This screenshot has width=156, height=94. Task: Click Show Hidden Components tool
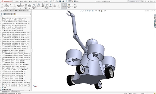pyautogui.click(x=34, y=6)
